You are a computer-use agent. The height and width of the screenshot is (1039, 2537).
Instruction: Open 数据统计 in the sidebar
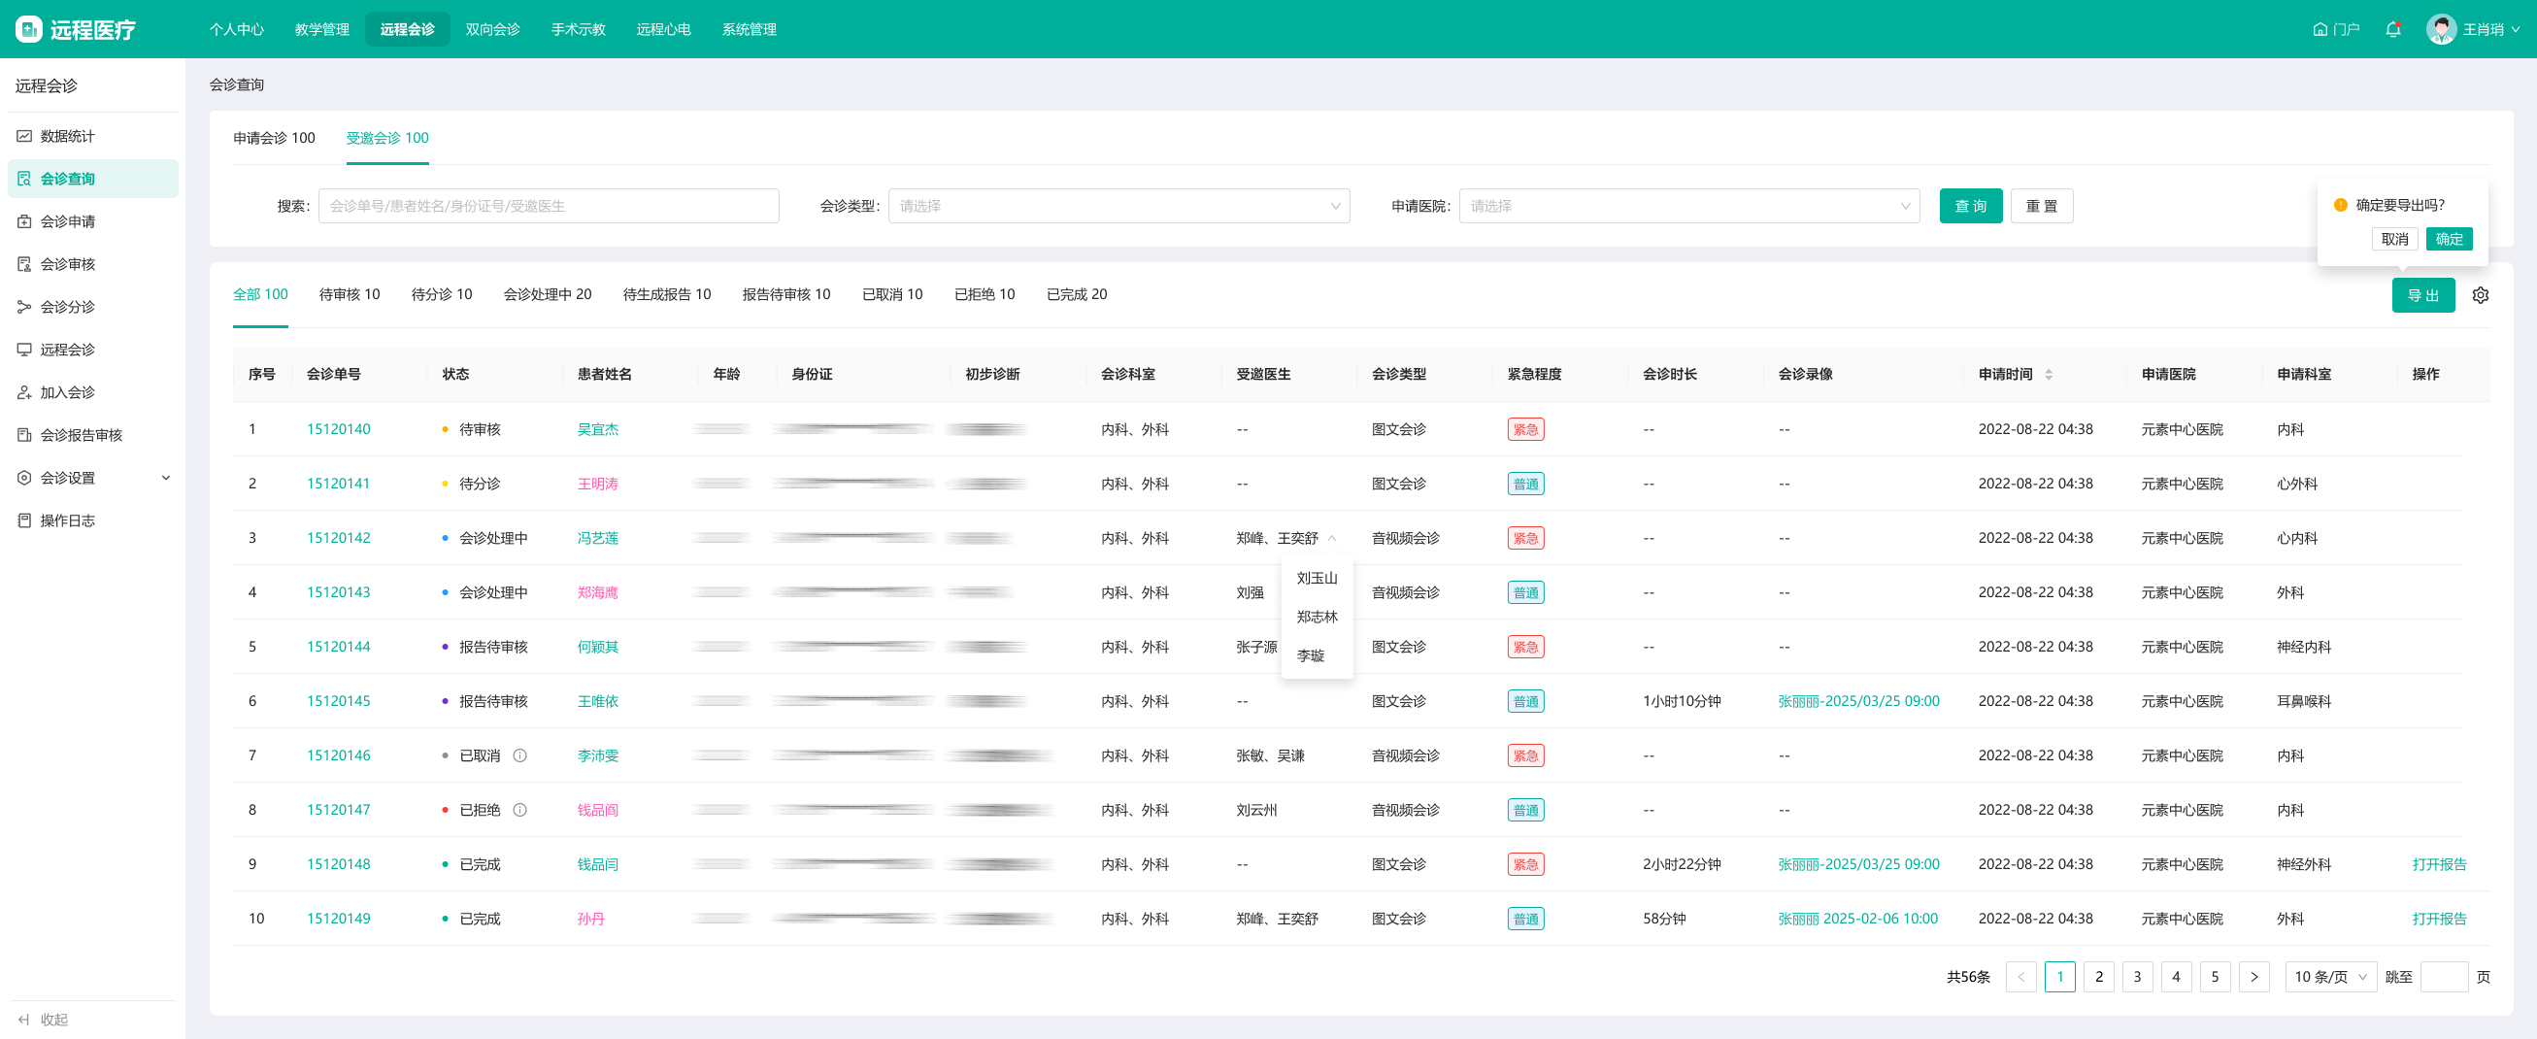(x=67, y=136)
